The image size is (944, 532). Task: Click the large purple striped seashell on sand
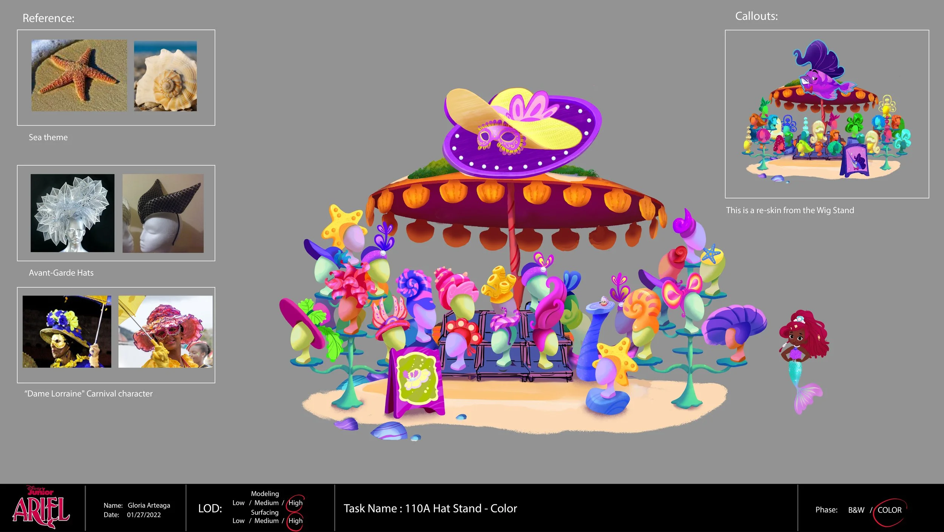pyautogui.click(x=390, y=431)
